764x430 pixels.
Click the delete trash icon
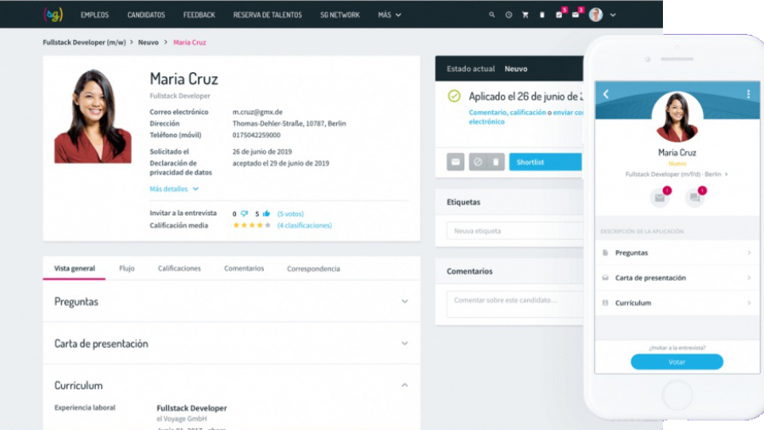click(496, 162)
